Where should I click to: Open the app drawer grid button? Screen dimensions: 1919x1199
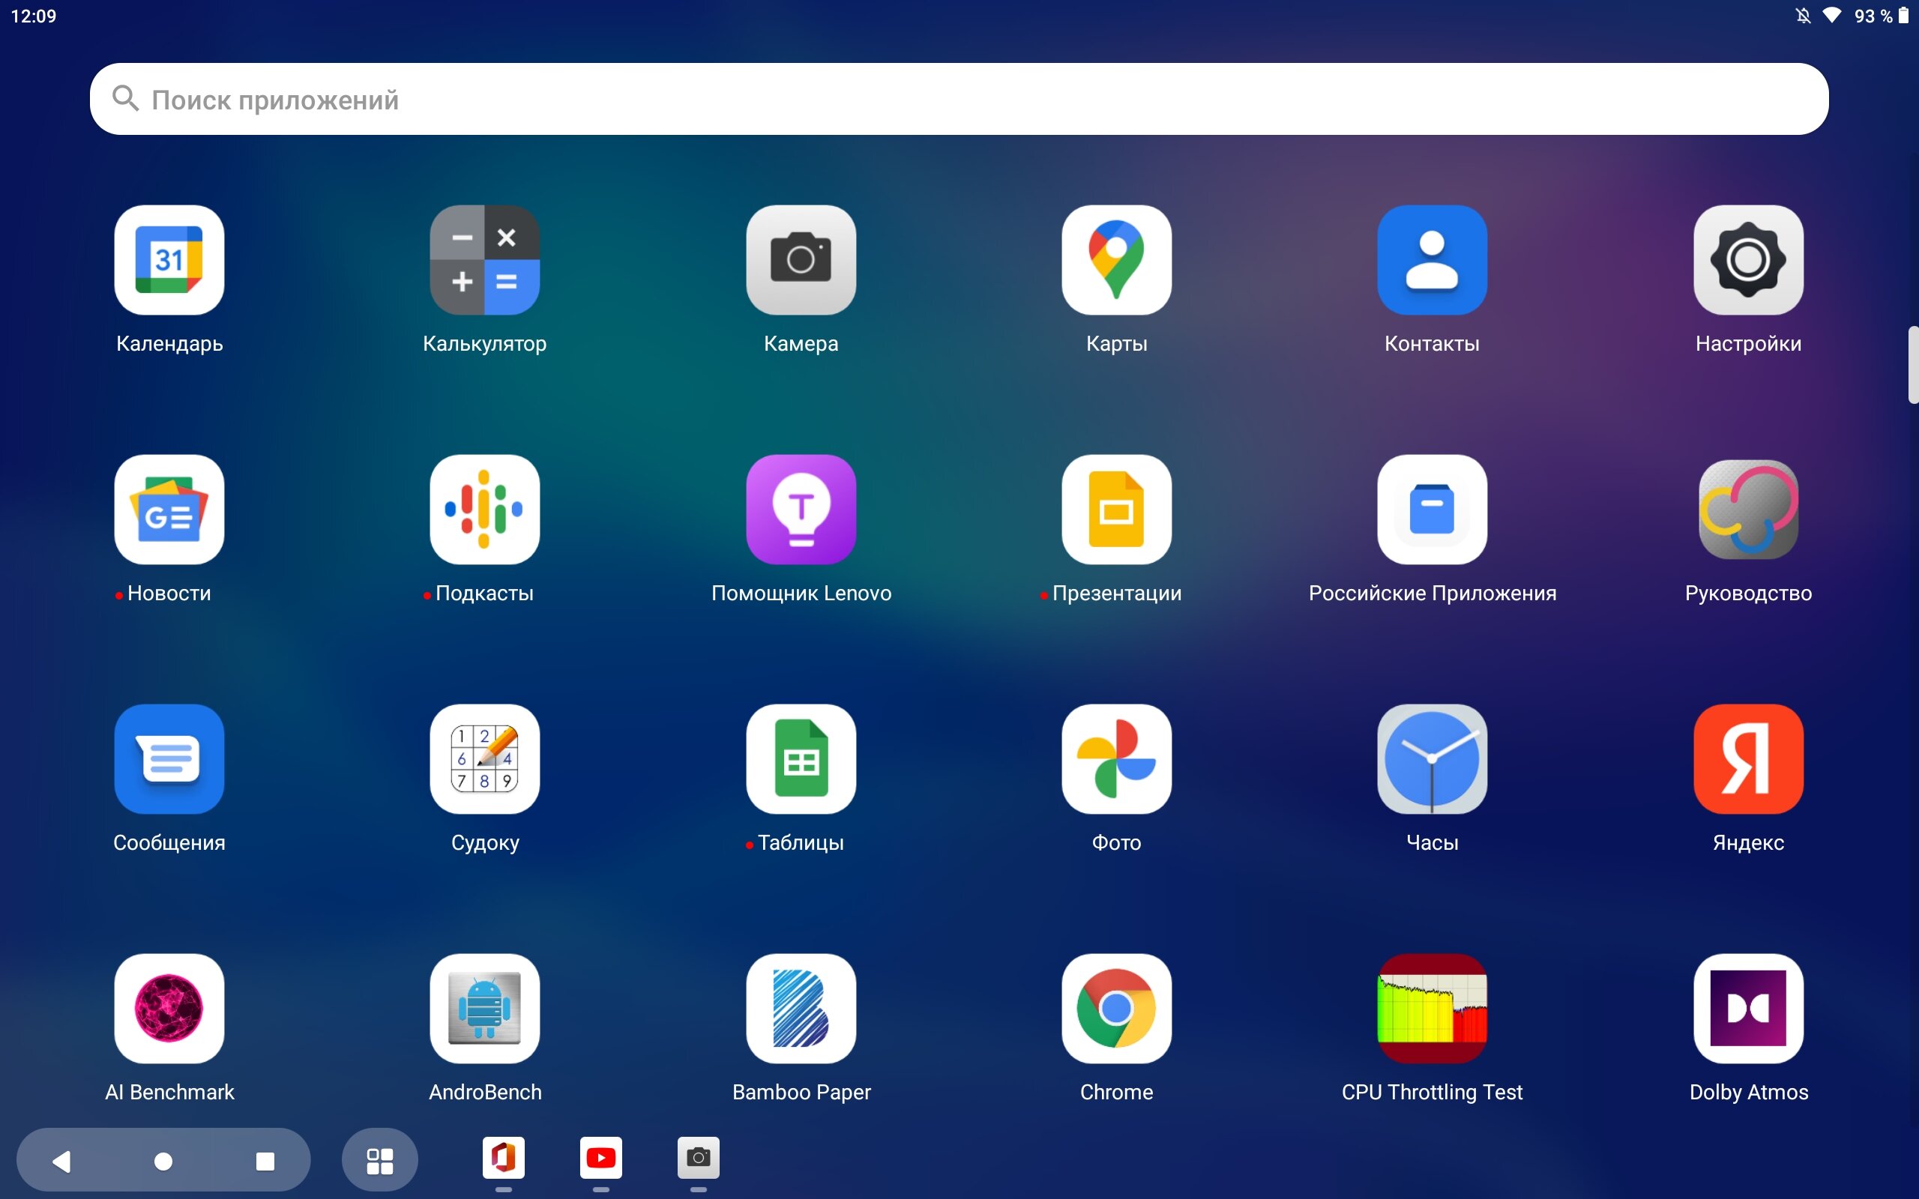click(x=380, y=1161)
